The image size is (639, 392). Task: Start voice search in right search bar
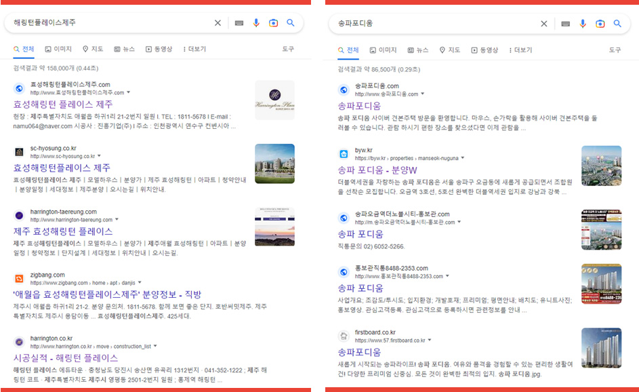click(x=583, y=24)
